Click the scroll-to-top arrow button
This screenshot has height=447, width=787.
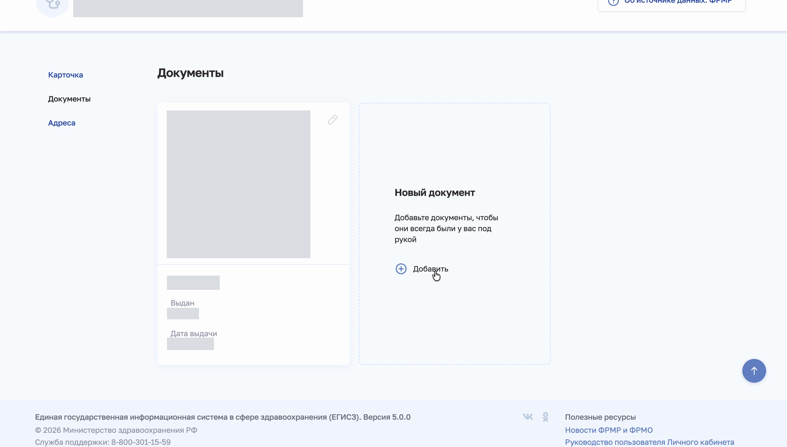[x=754, y=371]
